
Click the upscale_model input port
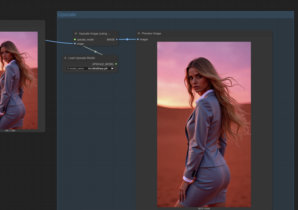pyautogui.click(x=75, y=39)
